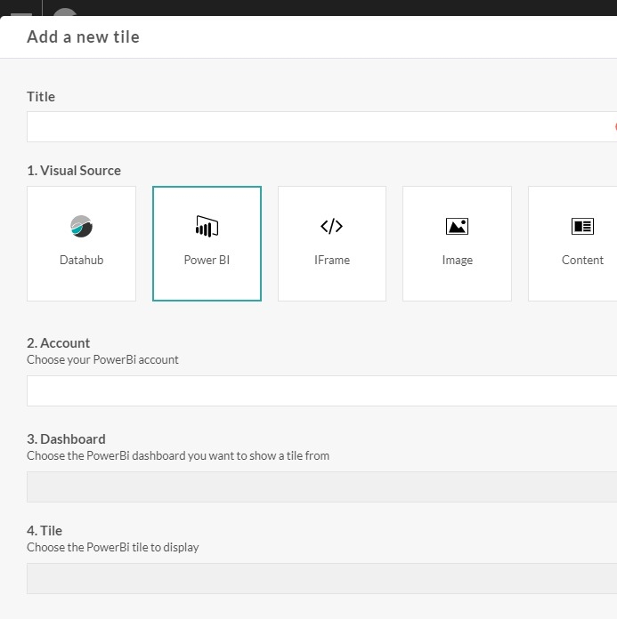617x619 pixels.
Task: Click 'Choose your PowerBi account' text
Action: point(102,359)
